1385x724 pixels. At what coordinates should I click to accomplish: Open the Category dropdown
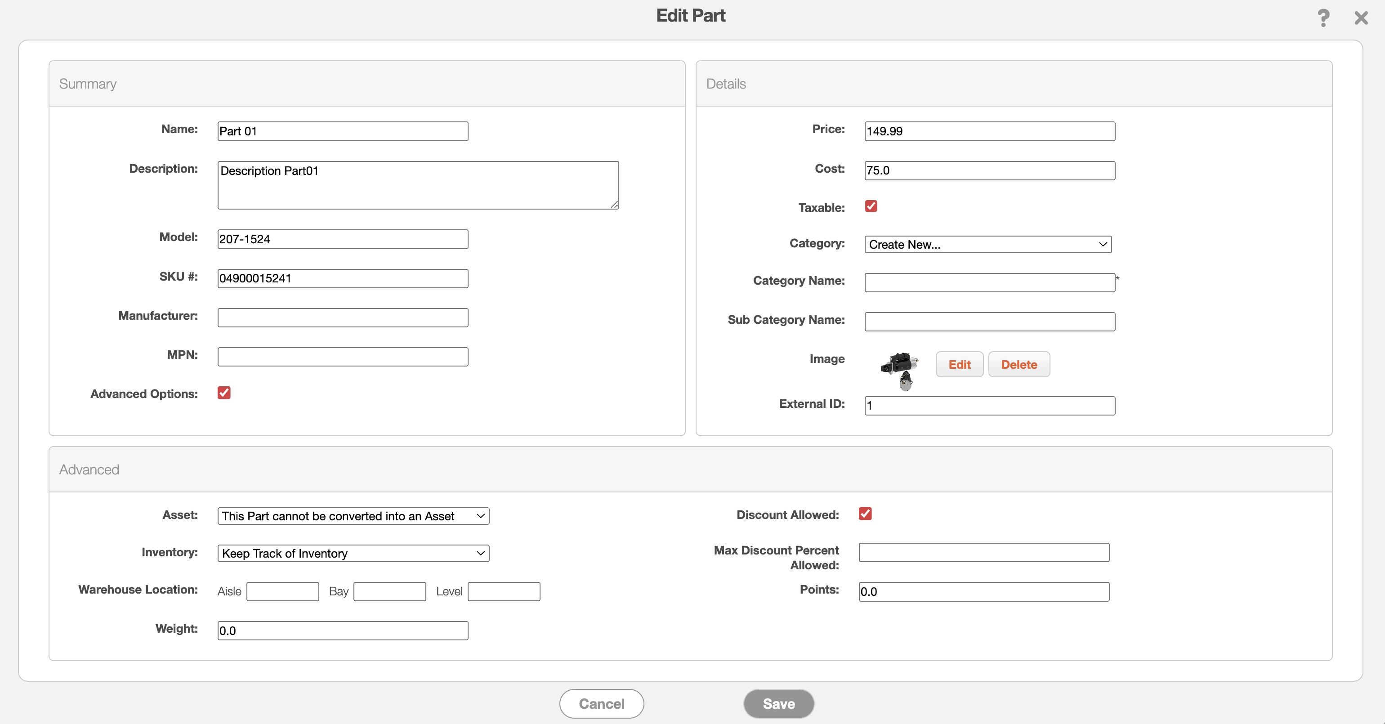pos(987,245)
